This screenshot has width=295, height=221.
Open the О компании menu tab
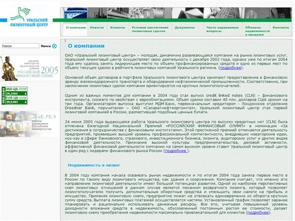coord(76,28)
